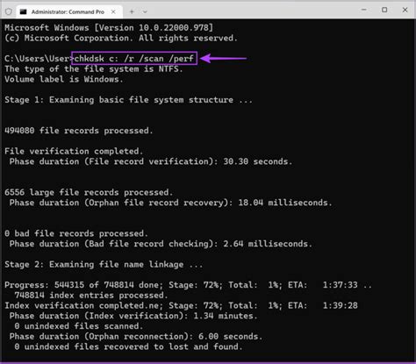Click 'Stage 1: Examining basic file system structure'

coord(128,100)
